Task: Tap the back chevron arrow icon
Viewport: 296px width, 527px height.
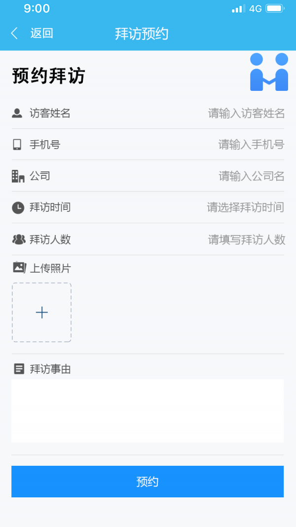Action: (x=14, y=34)
